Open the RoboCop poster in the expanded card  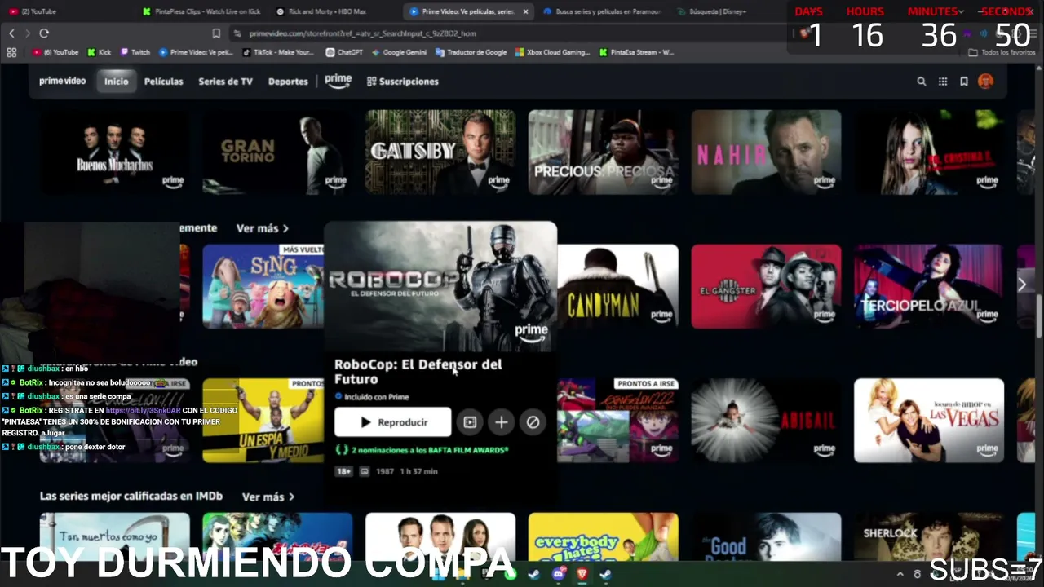(440, 286)
